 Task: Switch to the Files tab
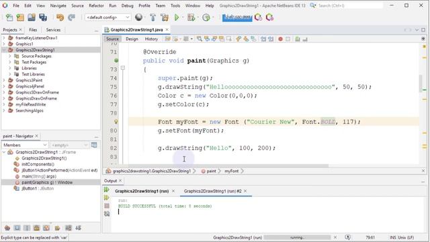click(x=33, y=30)
